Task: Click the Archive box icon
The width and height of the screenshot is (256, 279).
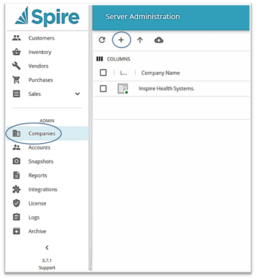Action: tap(16, 231)
